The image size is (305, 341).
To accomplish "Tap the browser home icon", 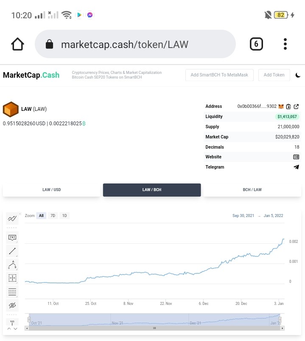I will [17, 44].
